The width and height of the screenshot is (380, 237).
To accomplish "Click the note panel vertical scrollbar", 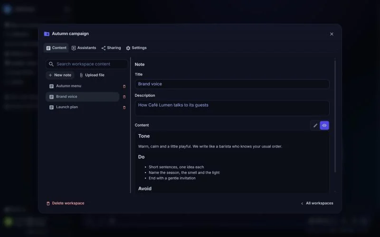I will (x=335, y=116).
